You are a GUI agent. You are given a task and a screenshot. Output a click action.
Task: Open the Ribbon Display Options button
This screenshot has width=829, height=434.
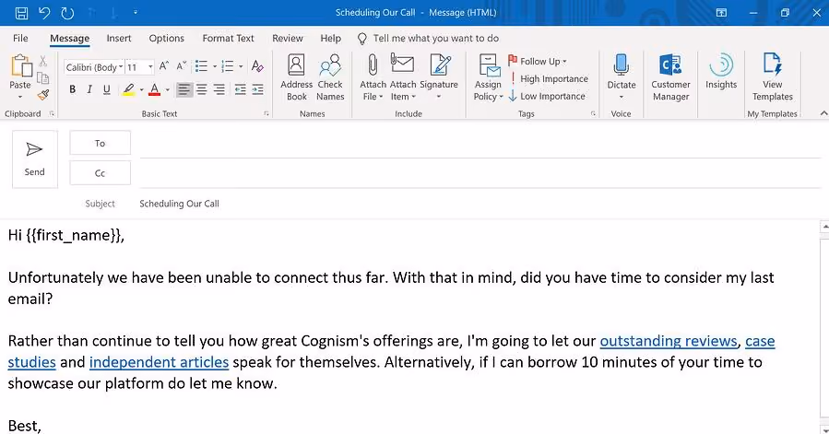[x=721, y=13]
